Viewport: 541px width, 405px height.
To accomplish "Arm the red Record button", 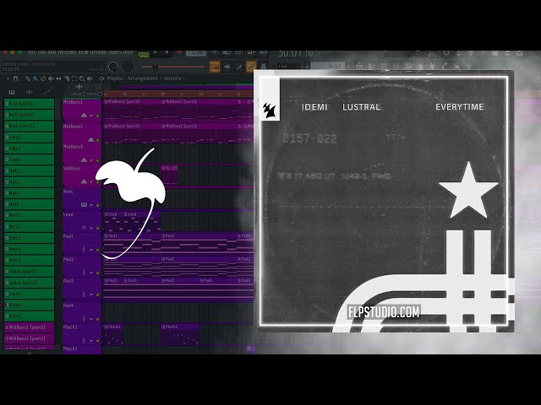I will [x=179, y=53].
